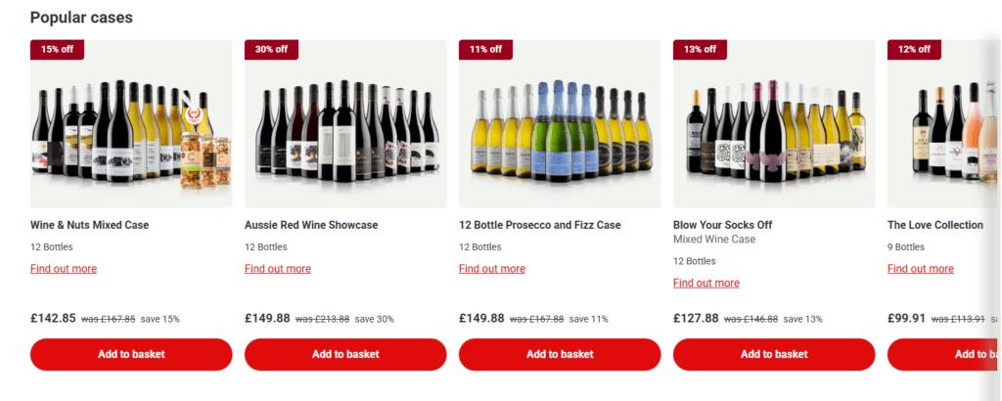This screenshot has height=401, width=1002.
Task: Click the Wine & Nuts Mixed Case title
Action: click(x=90, y=225)
